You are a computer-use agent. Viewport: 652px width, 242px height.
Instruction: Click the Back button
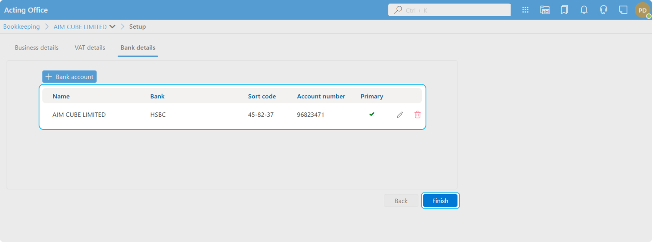click(x=401, y=201)
